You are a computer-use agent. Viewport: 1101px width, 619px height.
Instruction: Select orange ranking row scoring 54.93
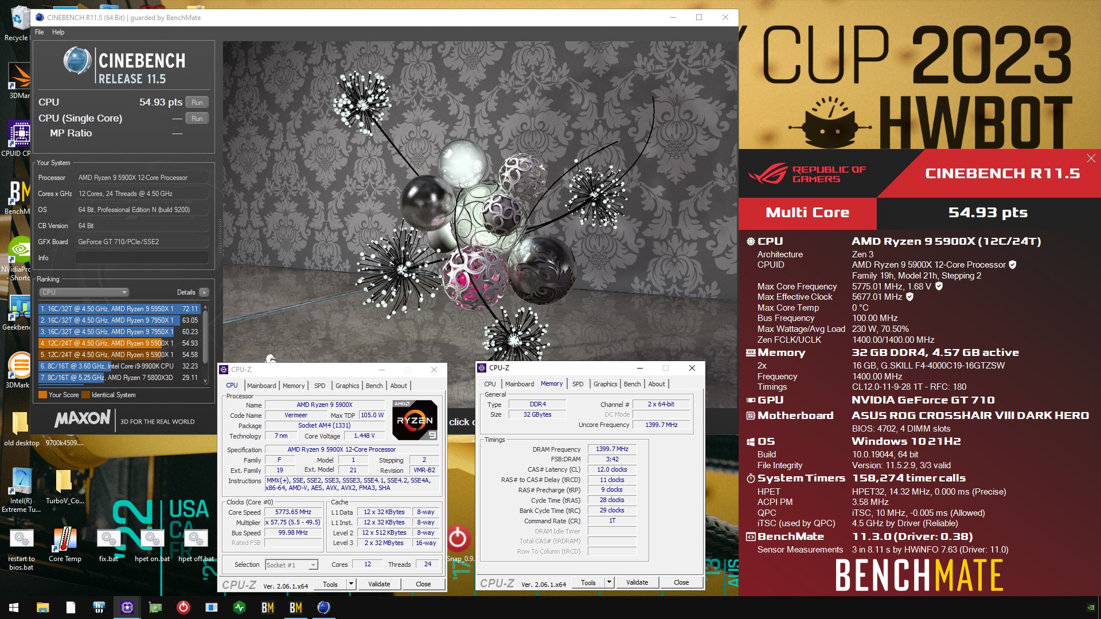pos(119,343)
